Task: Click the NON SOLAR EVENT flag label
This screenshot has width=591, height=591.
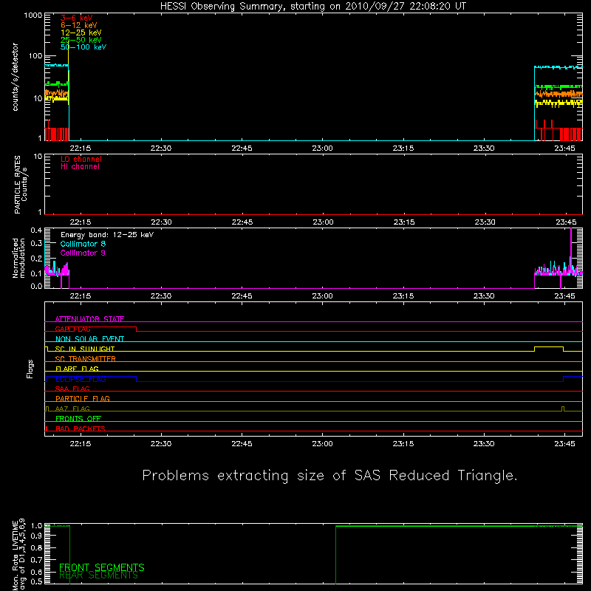Action: pos(89,339)
